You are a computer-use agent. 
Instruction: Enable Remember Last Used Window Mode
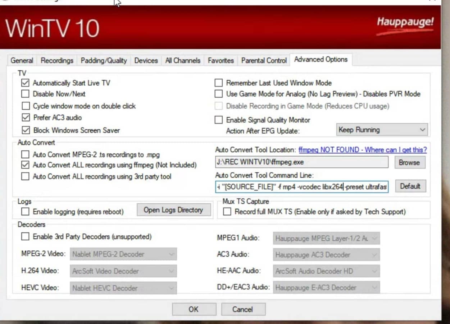click(x=218, y=83)
